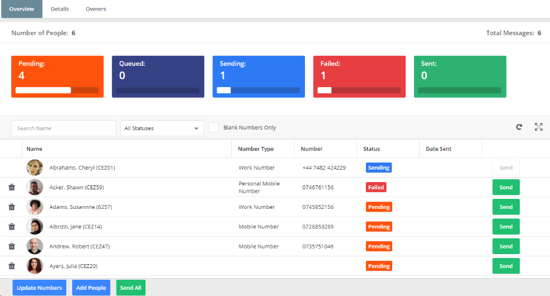This screenshot has width=550, height=296.
Task: Click the expand to fullscreen icon
Action: [538, 127]
